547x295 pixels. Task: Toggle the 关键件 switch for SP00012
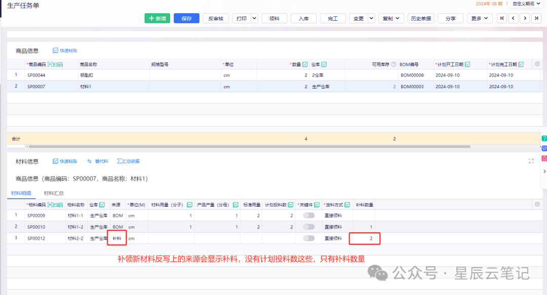[x=309, y=238]
